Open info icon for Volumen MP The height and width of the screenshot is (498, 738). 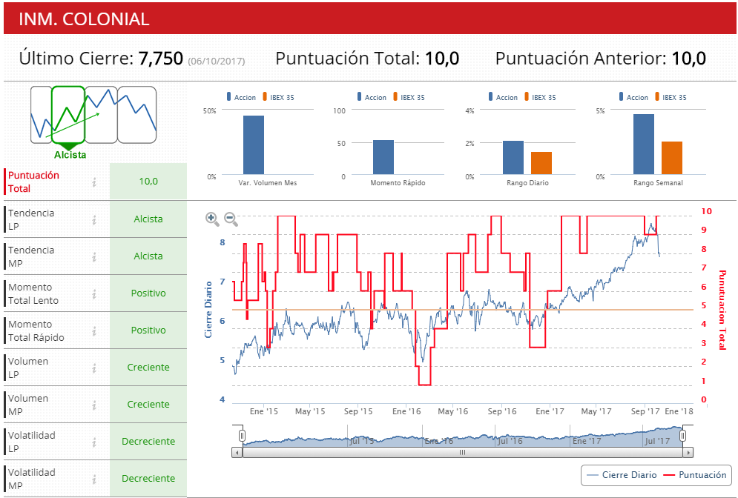pyautogui.click(x=95, y=405)
